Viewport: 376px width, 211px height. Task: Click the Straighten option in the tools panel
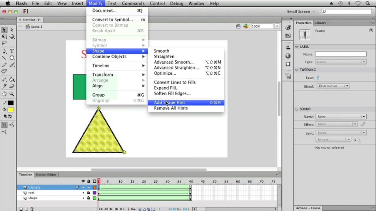pyautogui.click(x=4, y=132)
